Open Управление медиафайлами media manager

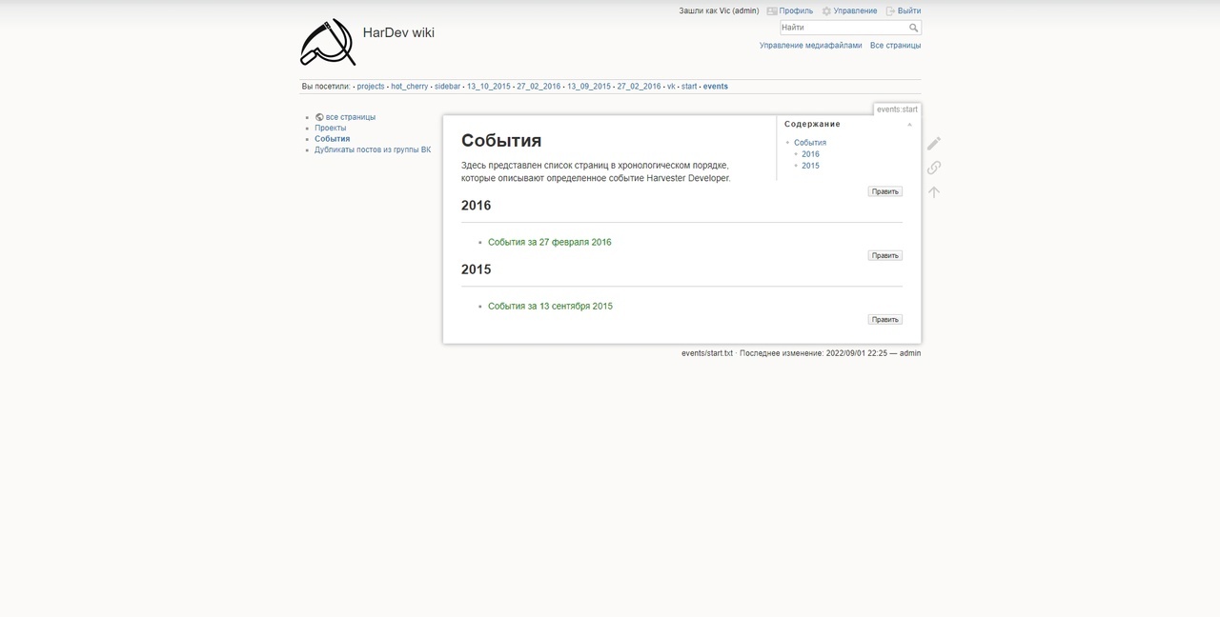(x=810, y=46)
